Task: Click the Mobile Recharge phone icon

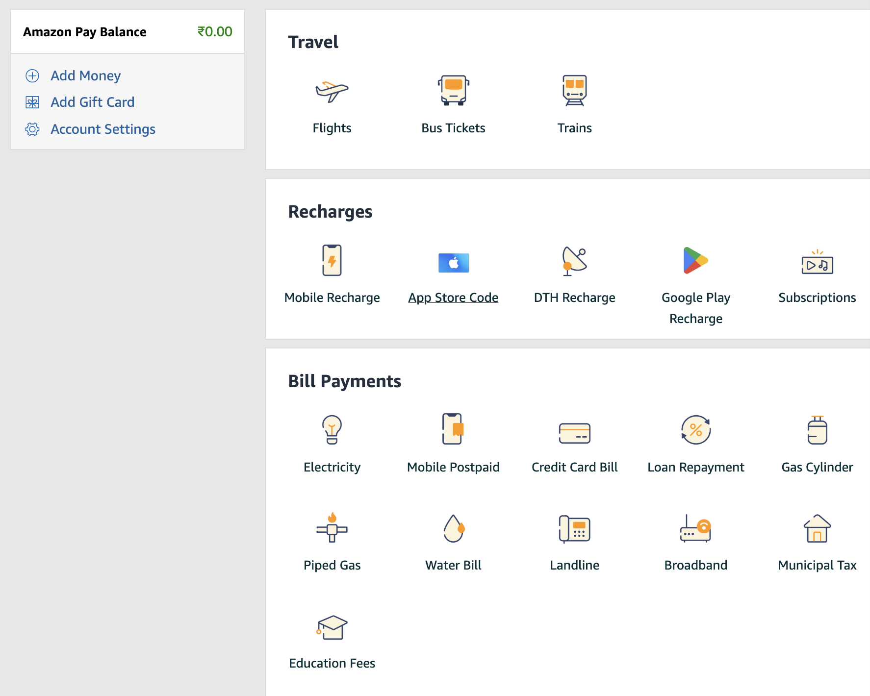Action: coord(332,260)
